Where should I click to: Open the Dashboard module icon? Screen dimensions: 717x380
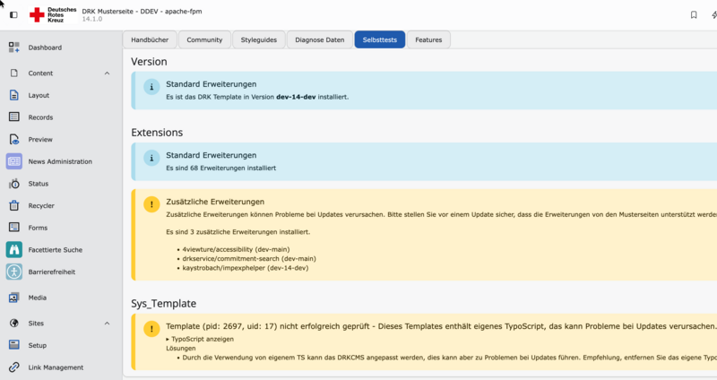point(13,47)
